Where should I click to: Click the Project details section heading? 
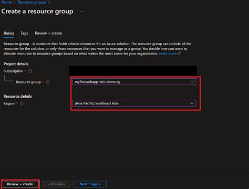point(16,64)
